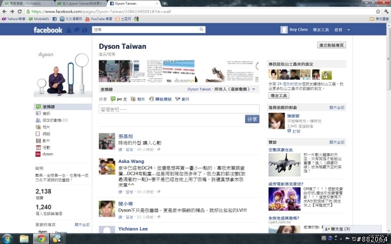Open home link in blue bar
Viewport: 391px width, 244px height.
click(338, 30)
